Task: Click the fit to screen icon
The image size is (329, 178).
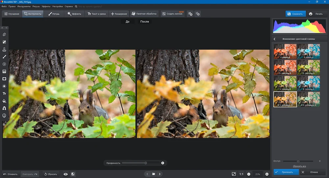Action: coord(234,174)
